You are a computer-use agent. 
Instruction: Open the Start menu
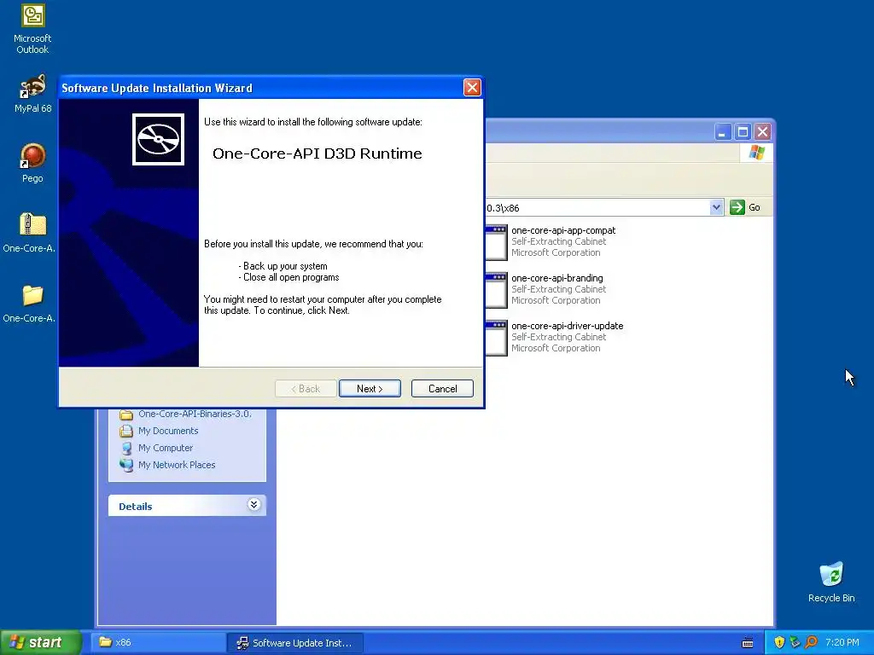click(40, 642)
